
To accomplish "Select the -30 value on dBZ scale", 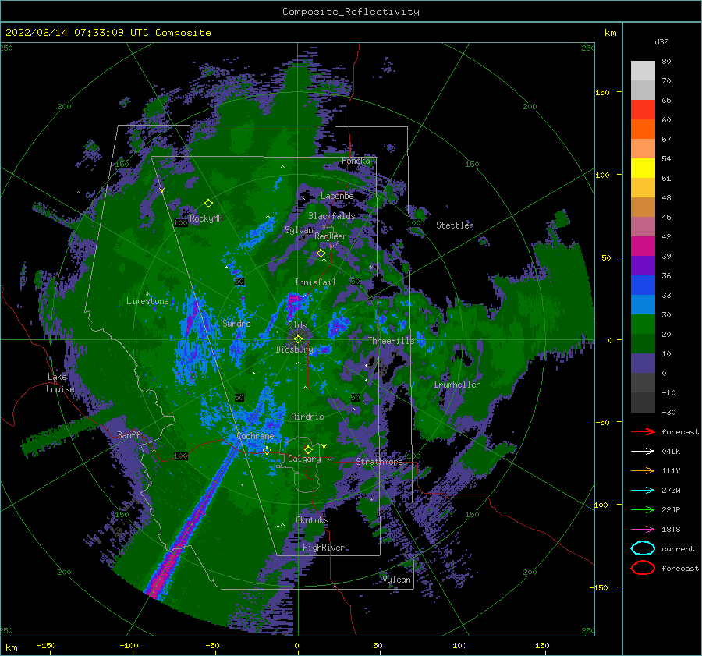I will pyautogui.click(x=668, y=413).
